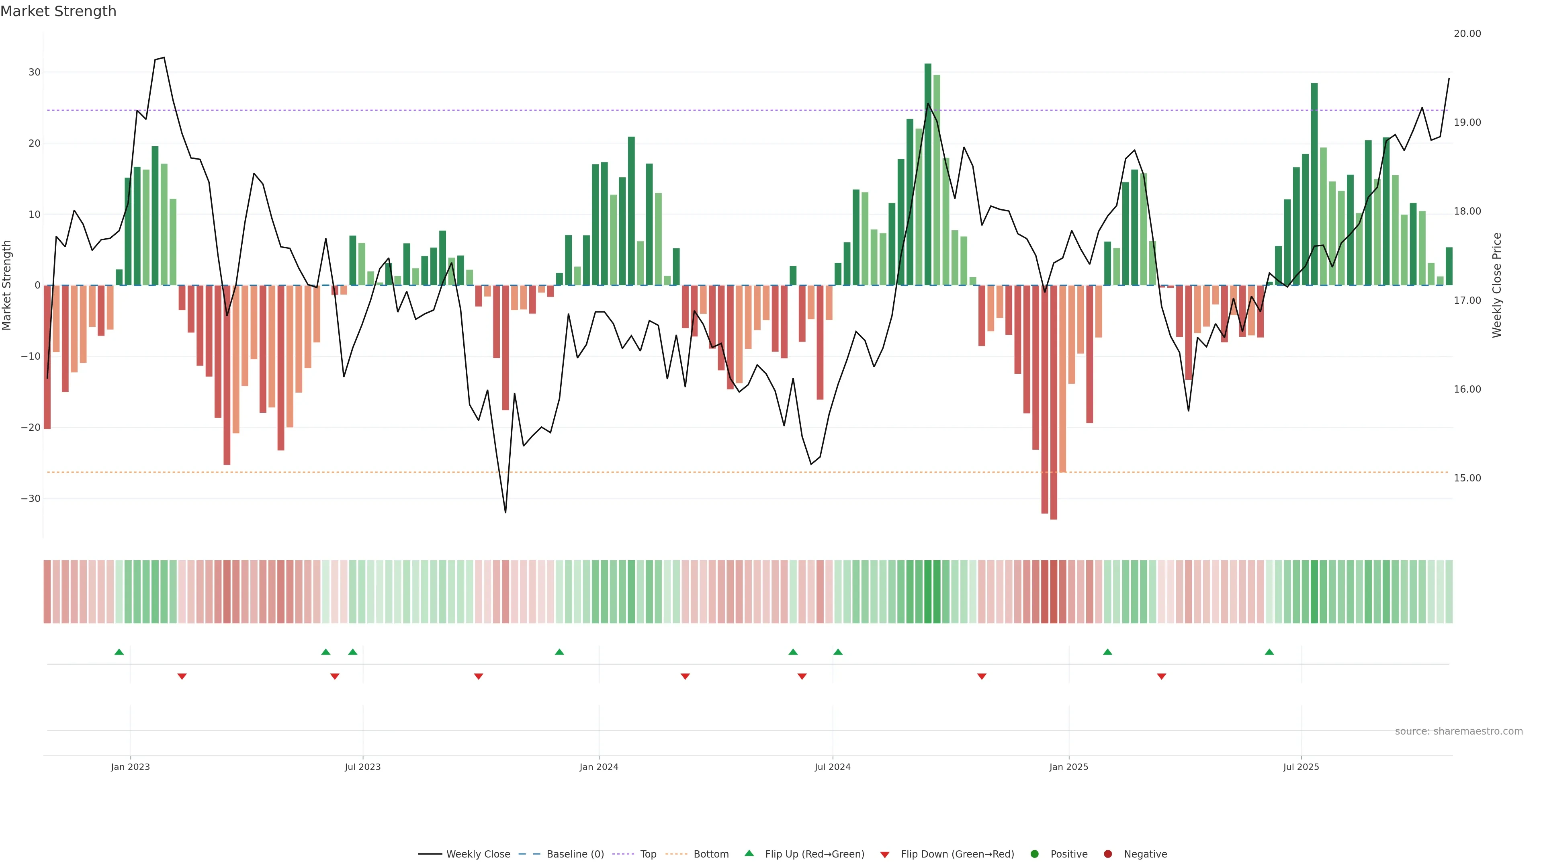Click Flip Up green triangle legend icon
Image resolution: width=1543 pixels, height=868 pixels.
(x=749, y=853)
